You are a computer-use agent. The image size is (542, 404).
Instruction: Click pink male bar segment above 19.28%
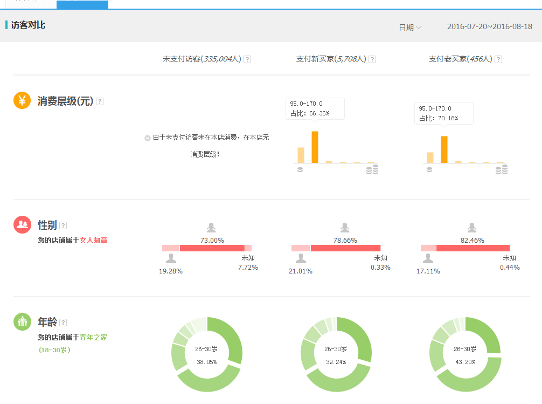171,248
